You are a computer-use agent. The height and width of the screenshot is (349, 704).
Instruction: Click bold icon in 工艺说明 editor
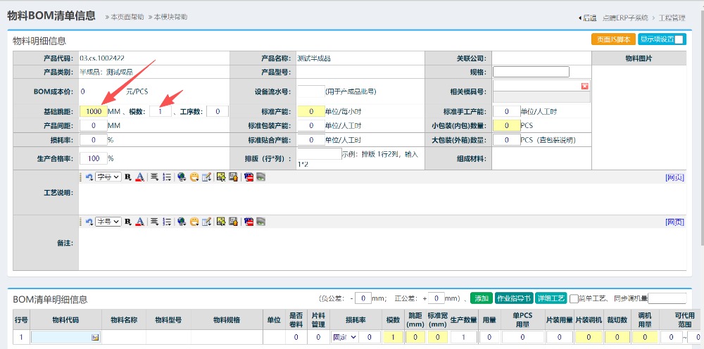[x=128, y=177]
